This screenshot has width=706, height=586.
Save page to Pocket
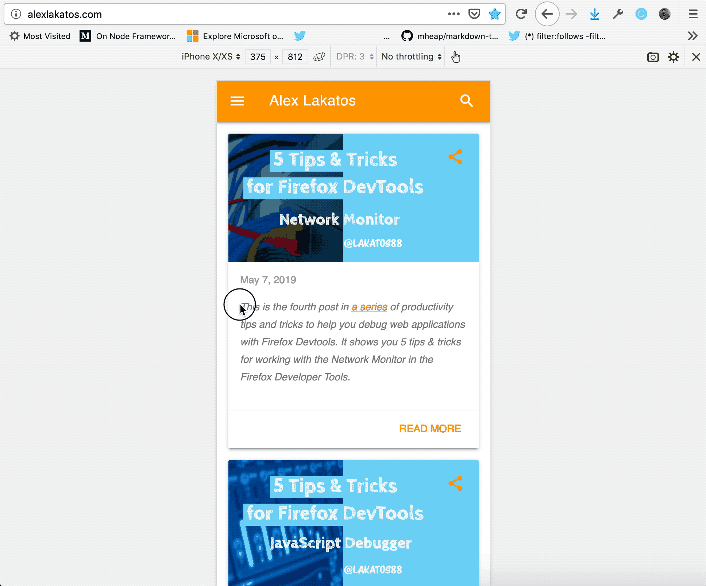tap(474, 14)
